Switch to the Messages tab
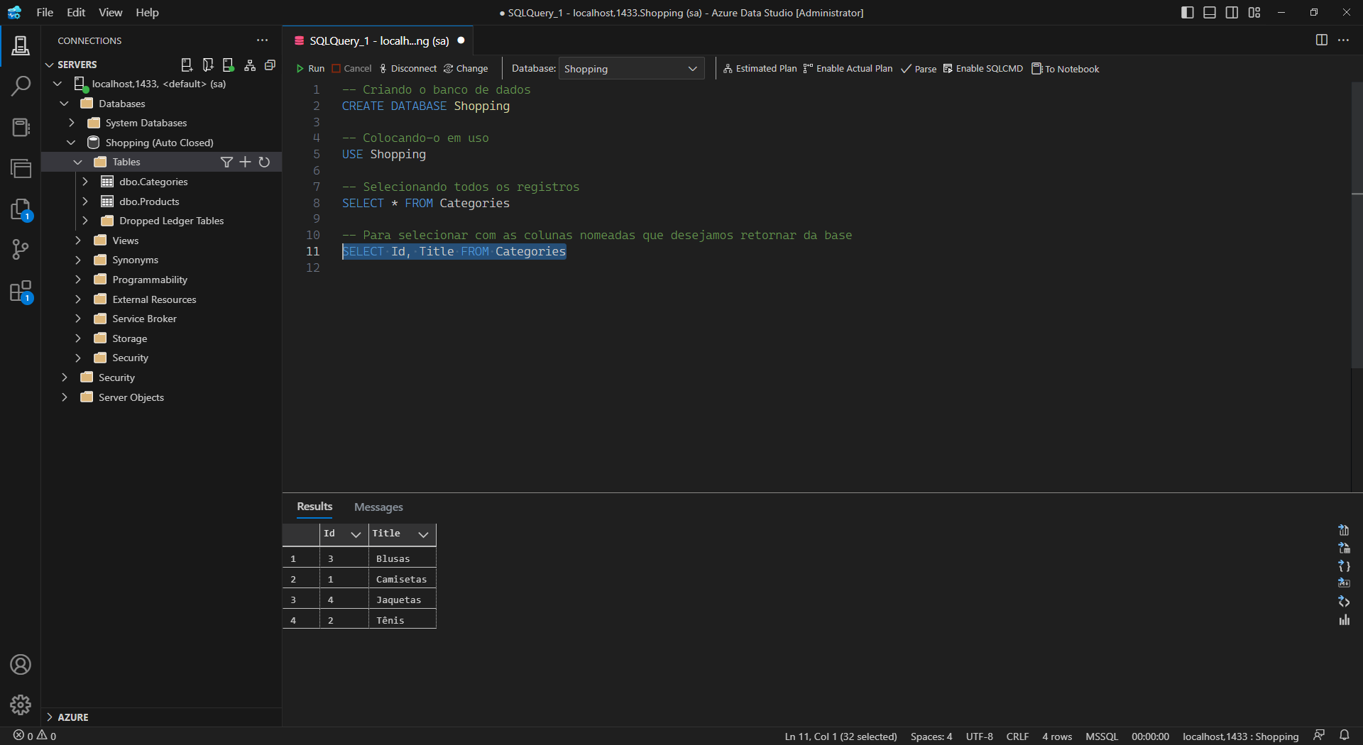 378,507
